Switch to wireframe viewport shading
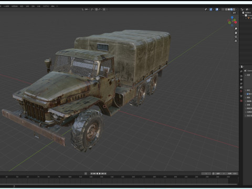 click(226, 9)
